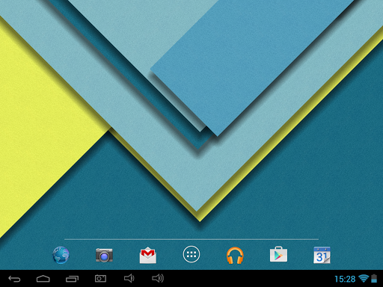Show recent apps overview

pyautogui.click(x=72, y=279)
